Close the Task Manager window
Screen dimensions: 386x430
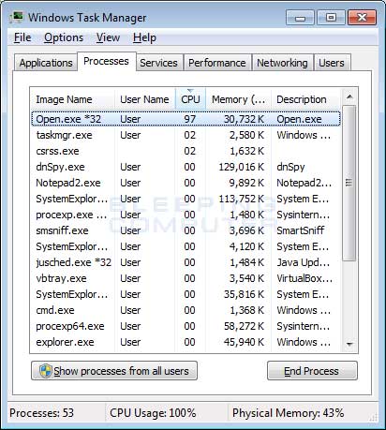(362, 18)
